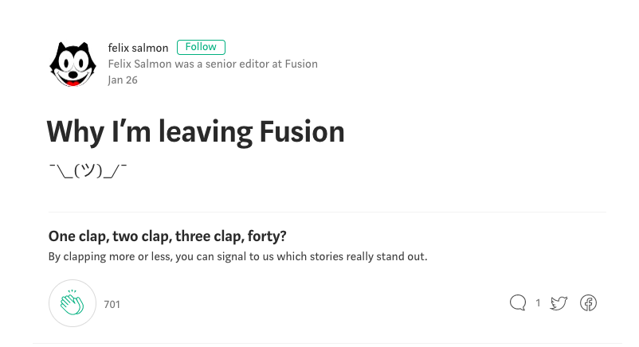639x347 pixels.
Task: Open the Jan 26 publication date link
Action: coord(123,80)
